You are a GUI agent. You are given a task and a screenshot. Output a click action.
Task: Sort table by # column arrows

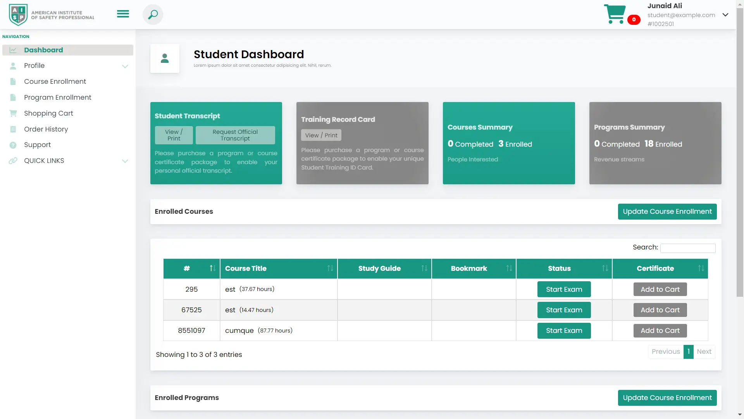tap(212, 268)
